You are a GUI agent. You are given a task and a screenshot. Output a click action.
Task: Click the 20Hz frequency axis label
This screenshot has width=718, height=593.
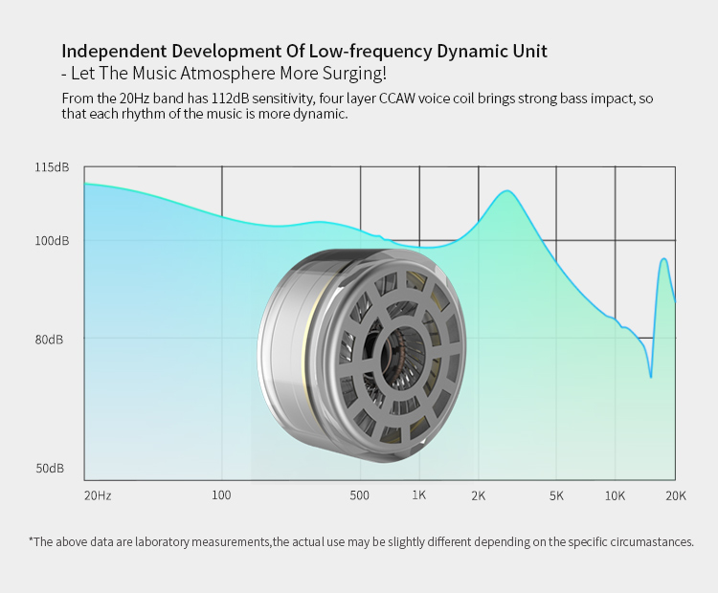(98, 495)
